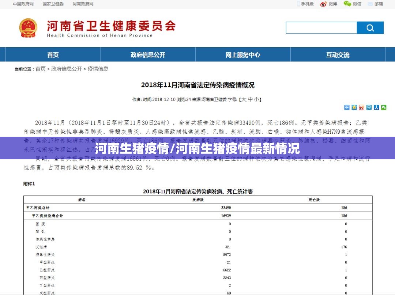This screenshot has width=395, height=296.
Task: Click the 死亡数 column header
Action: 314,200
